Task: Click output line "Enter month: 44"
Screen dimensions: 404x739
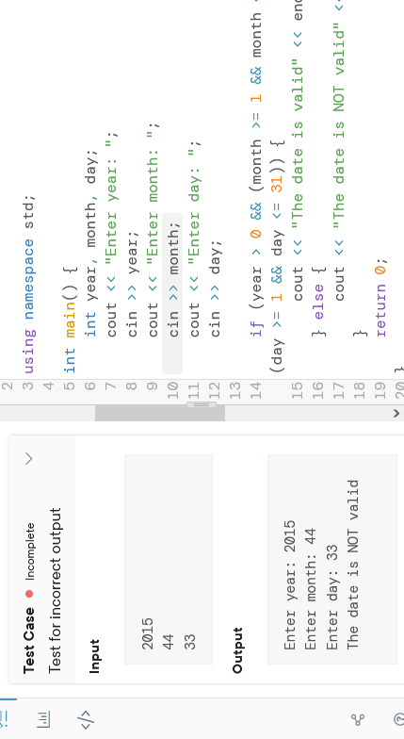Action: point(311,589)
